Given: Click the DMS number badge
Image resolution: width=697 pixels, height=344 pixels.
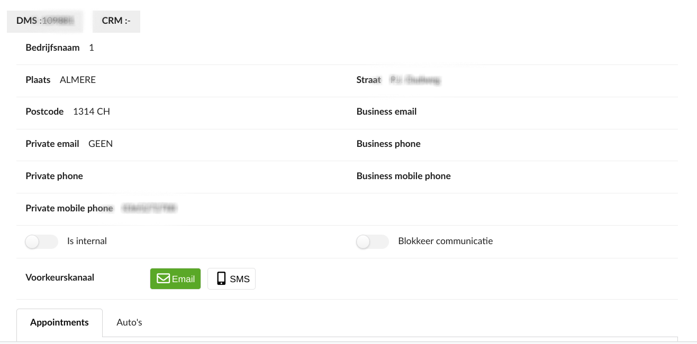Looking at the screenshot, I should (45, 21).
